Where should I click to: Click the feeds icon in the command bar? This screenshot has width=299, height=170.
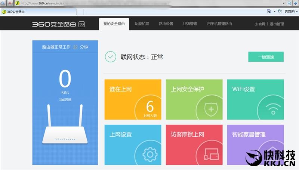coord(280,12)
